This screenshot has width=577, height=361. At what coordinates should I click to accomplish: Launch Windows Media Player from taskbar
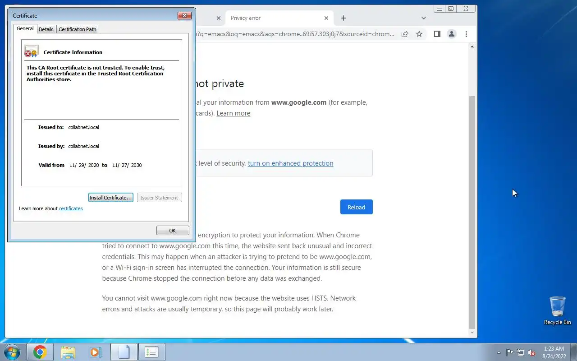96,352
